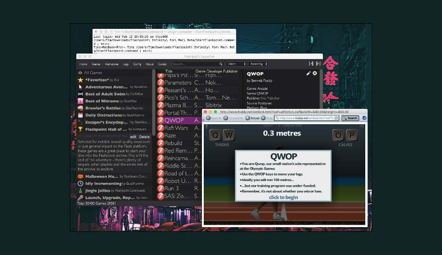Viewport: 442px width, 255px height.
Task: Select the Robot U... game row
Action: click(179, 181)
